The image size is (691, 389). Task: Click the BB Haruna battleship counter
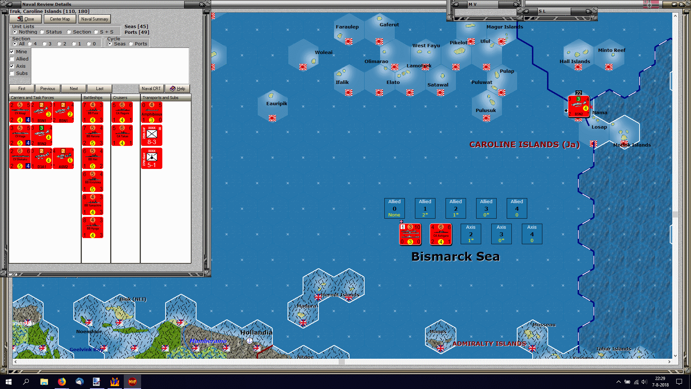pos(93,135)
